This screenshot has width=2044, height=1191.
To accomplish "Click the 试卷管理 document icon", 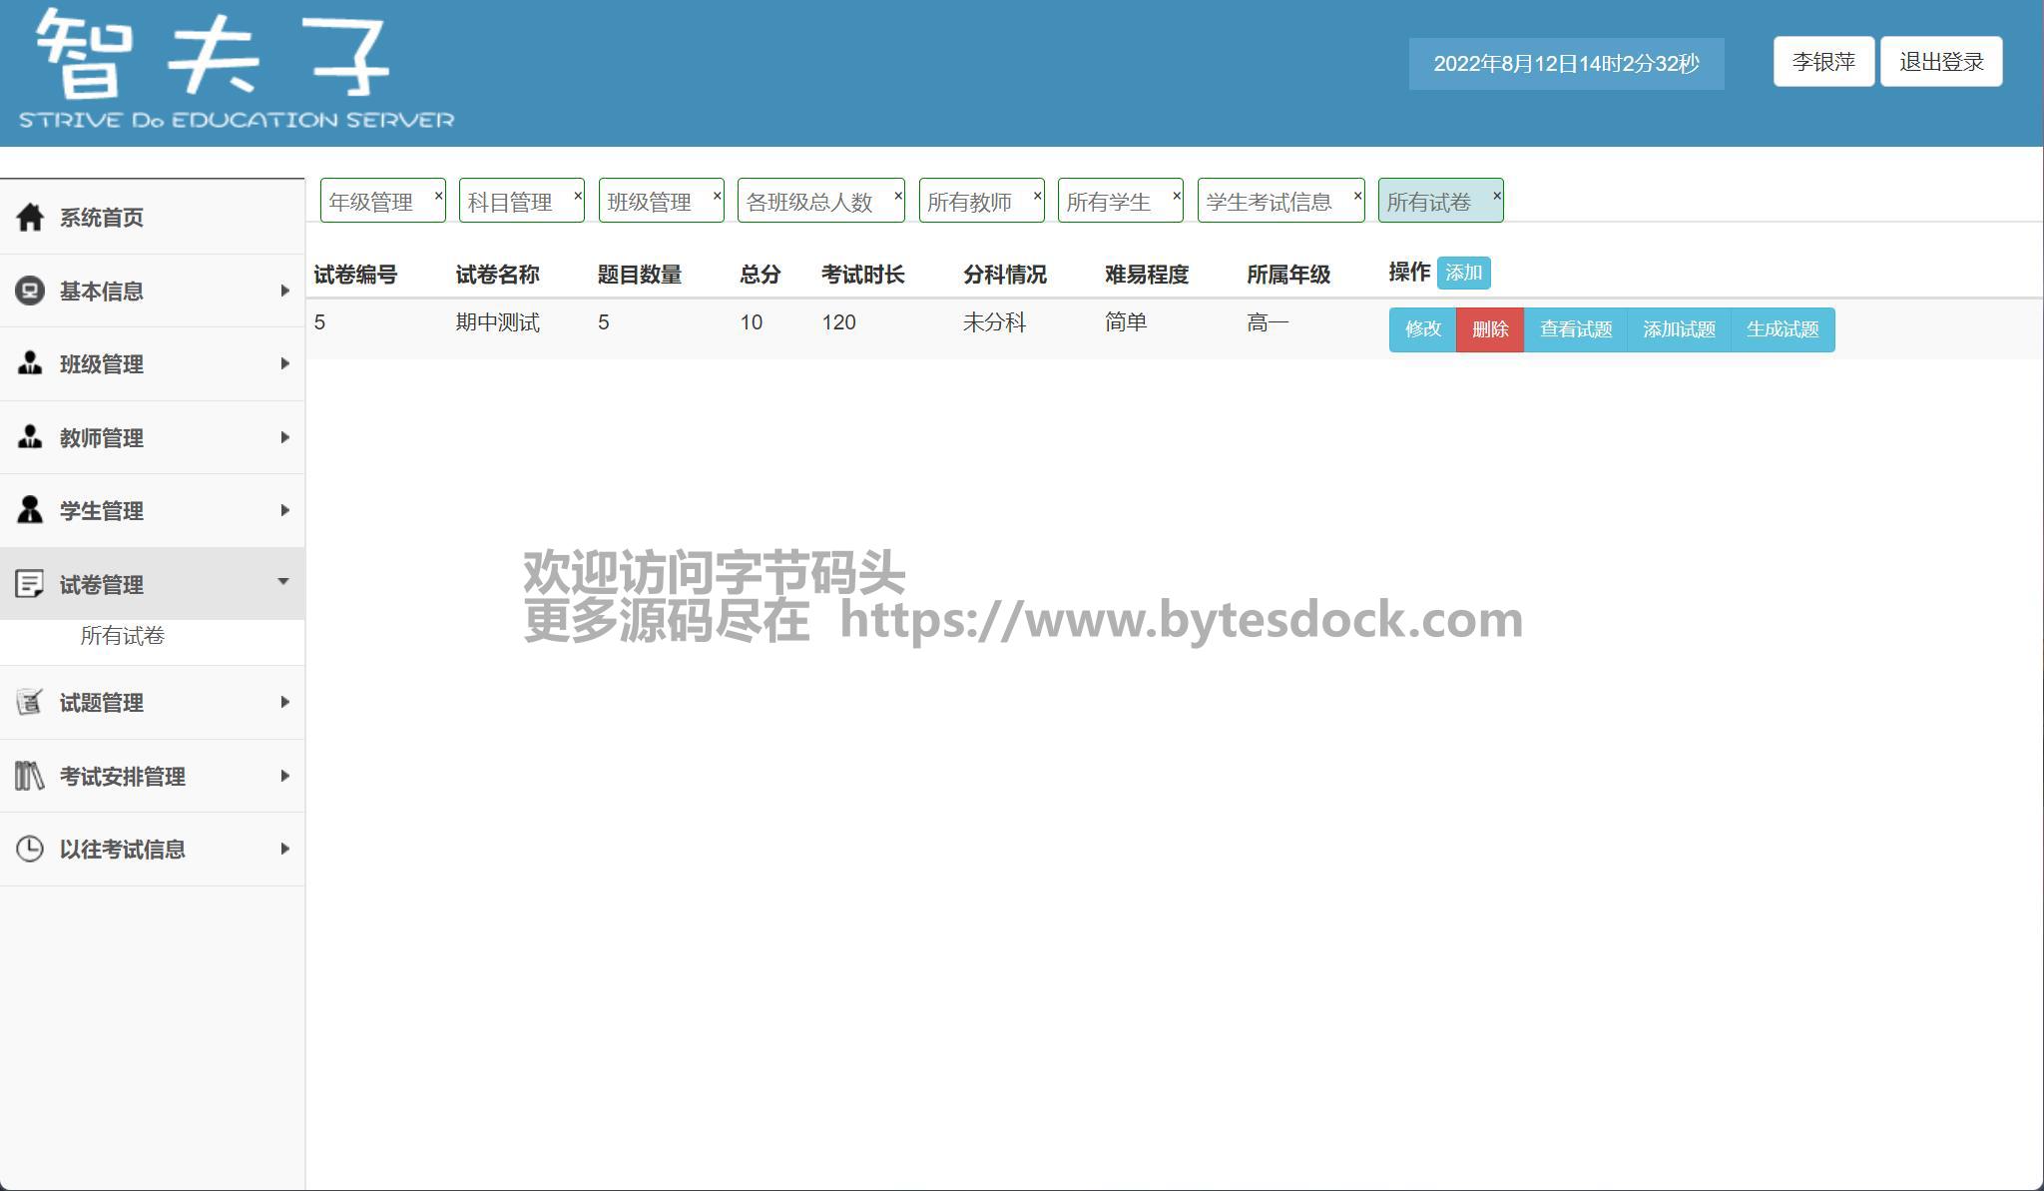I will [x=30, y=584].
